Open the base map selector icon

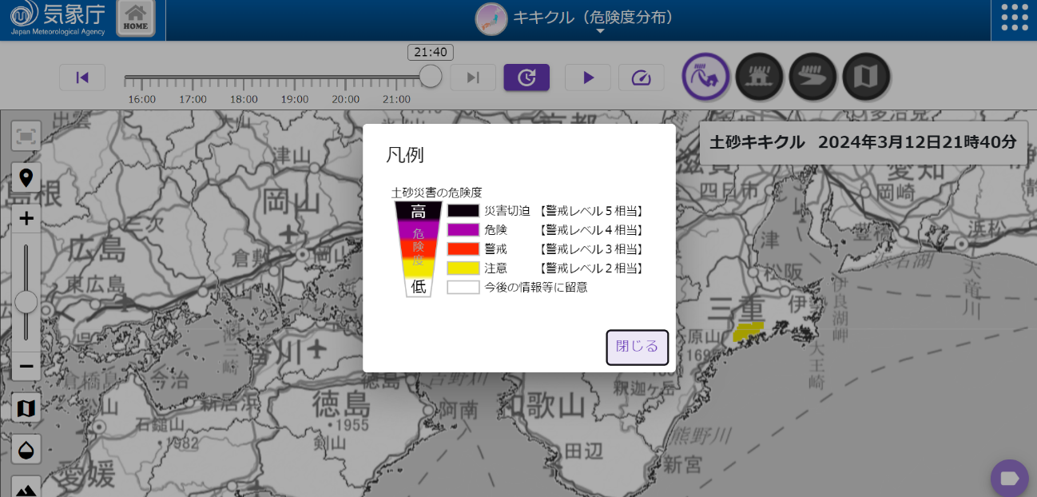point(26,408)
